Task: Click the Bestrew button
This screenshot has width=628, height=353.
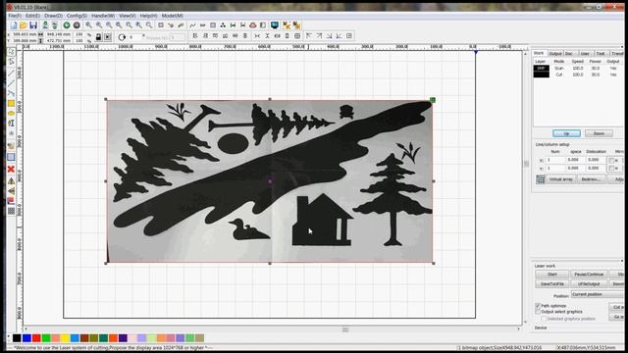Action: (591, 178)
